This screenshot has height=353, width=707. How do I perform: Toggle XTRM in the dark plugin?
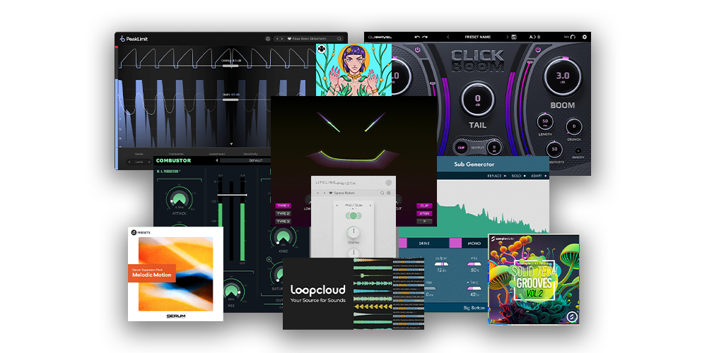[424, 213]
